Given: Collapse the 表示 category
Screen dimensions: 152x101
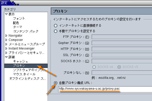Looking at the screenshot, I should click(x=6, y=14).
